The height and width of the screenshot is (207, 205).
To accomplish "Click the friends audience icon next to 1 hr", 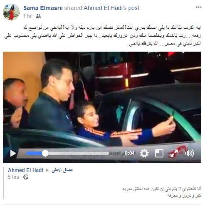I will [x=38, y=16].
